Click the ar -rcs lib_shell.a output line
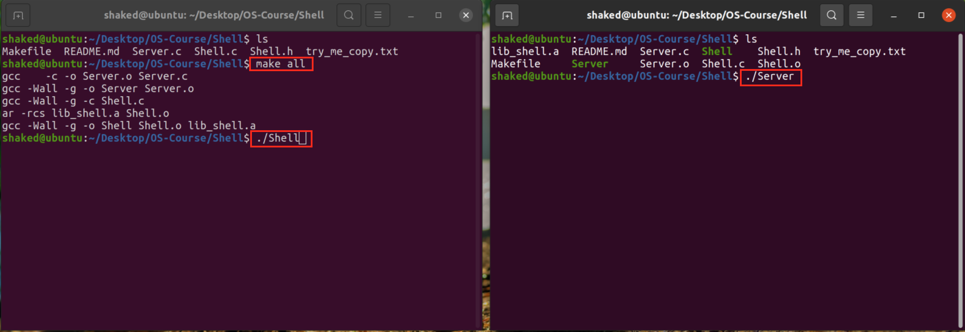The height and width of the screenshot is (332, 965). pyautogui.click(x=85, y=113)
